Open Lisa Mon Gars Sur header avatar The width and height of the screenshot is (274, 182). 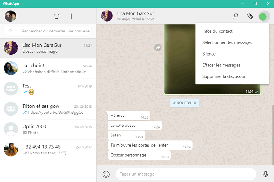click(107, 16)
